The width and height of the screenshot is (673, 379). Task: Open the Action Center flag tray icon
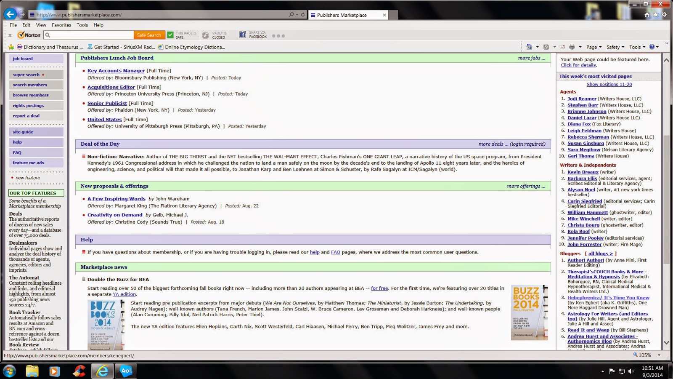pos(612,371)
